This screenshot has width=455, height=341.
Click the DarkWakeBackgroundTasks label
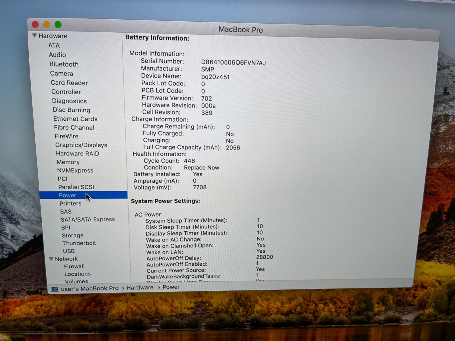point(184,276)
